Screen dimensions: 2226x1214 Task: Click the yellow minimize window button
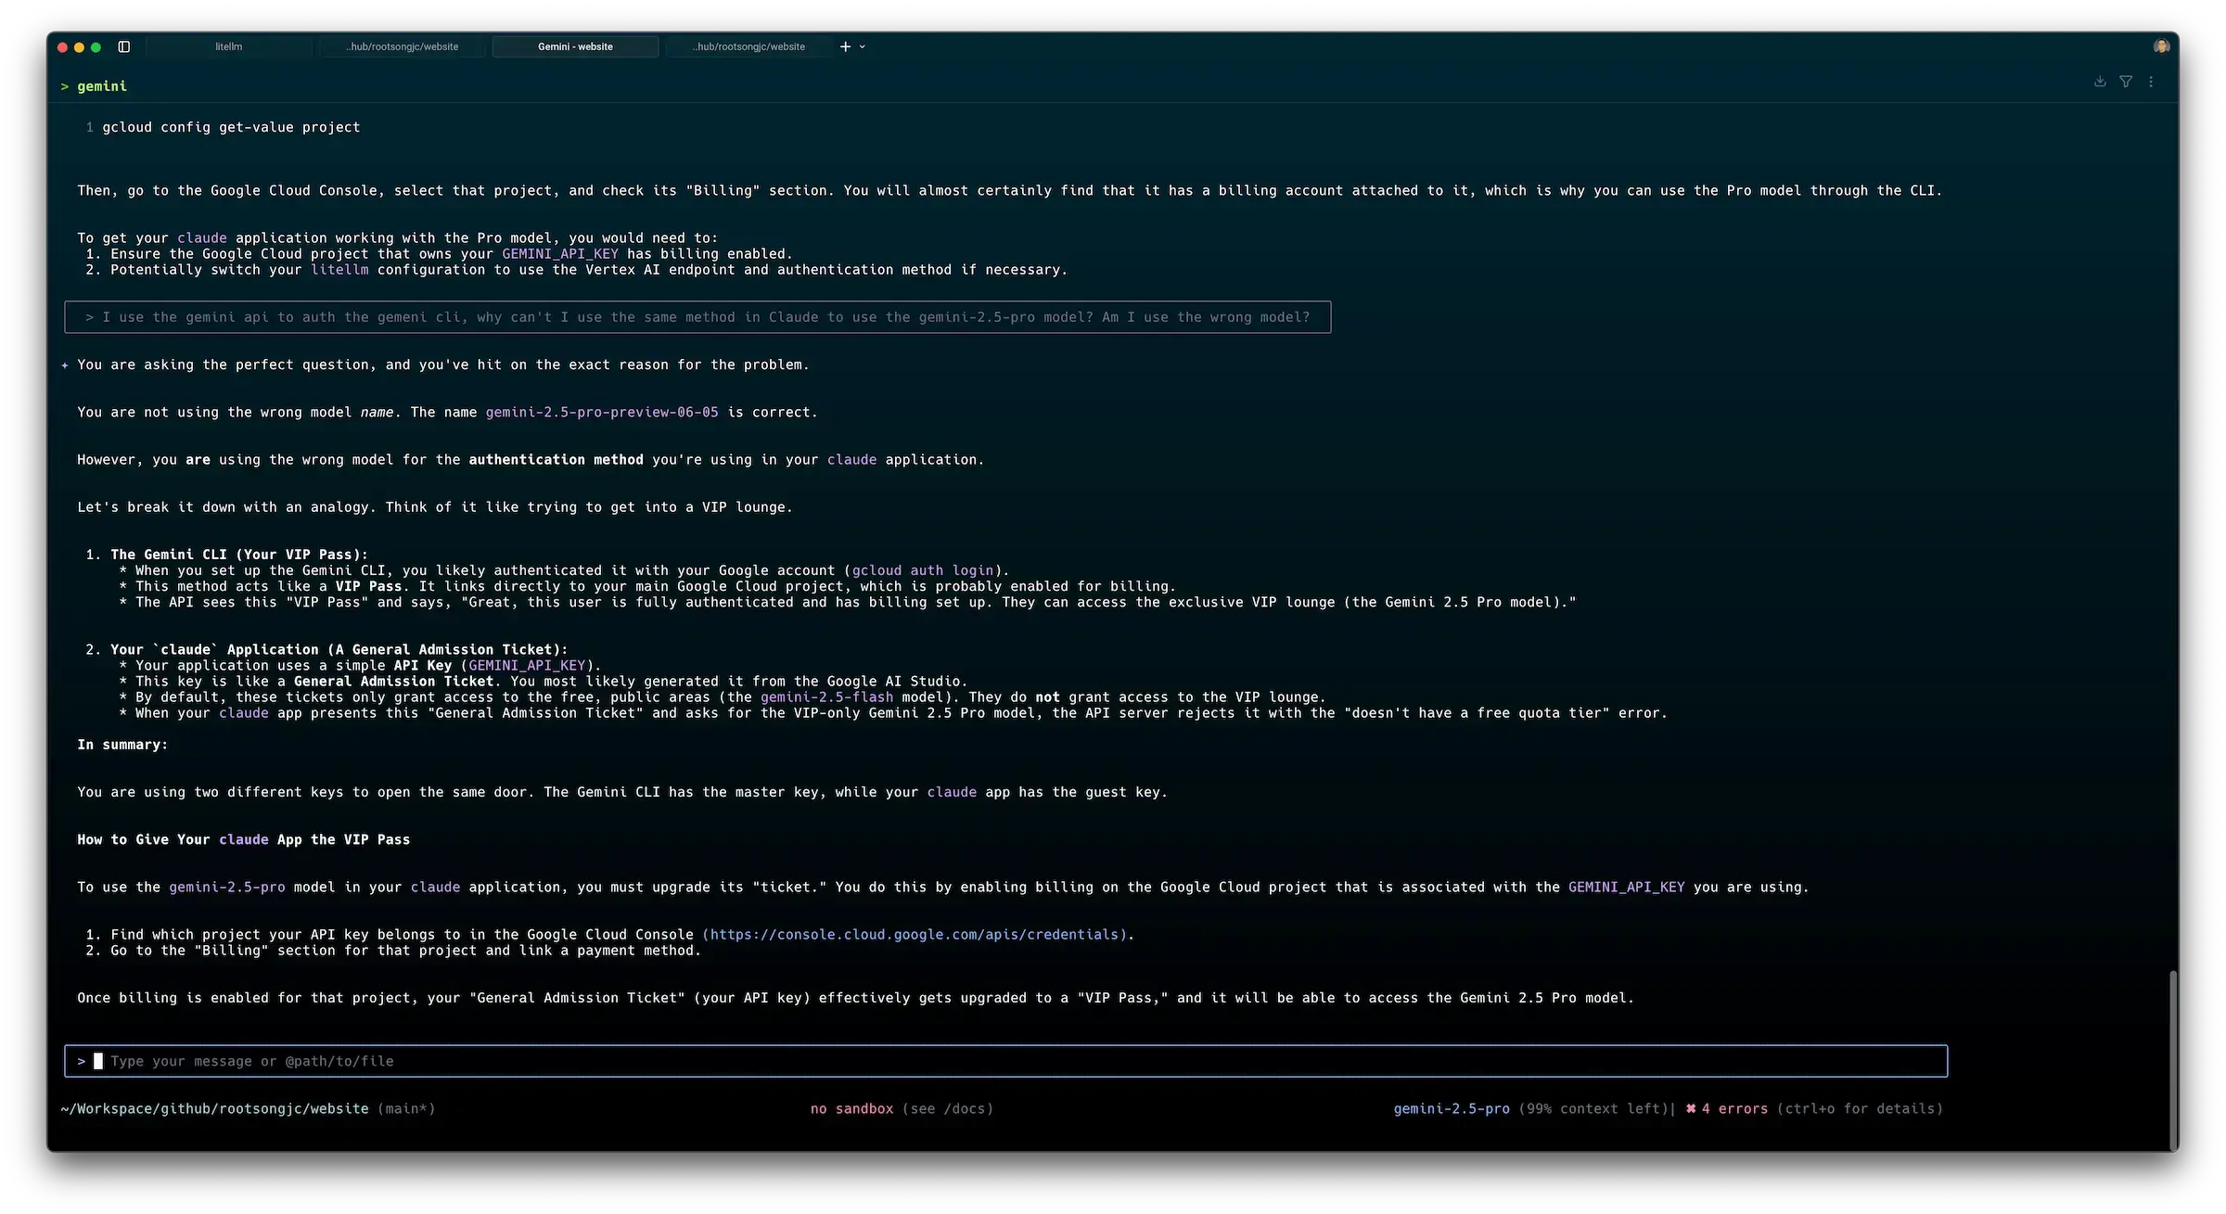pyautogui.click(x=79, y=47)
